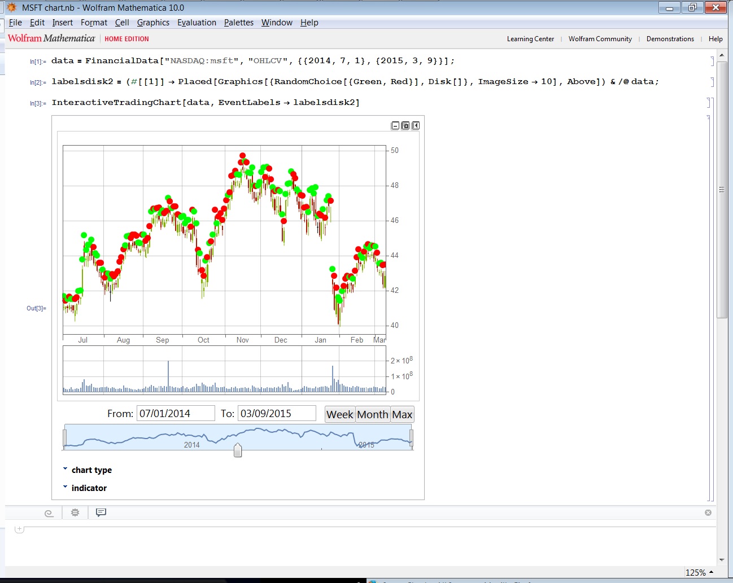Click the tall September volume spike bar

[x=168, y=376]
